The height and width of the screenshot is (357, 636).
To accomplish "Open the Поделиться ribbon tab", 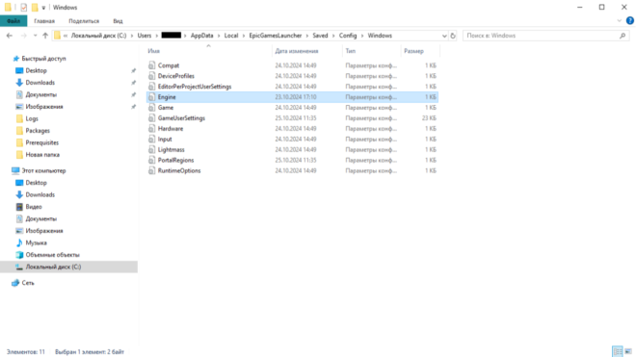I will [x=84, y=21].
